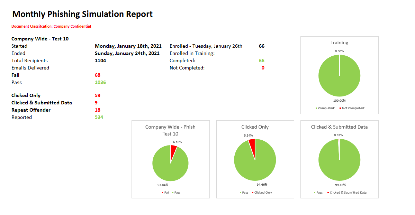This screenshot has width=415, height=215.
Task: Click the Training pie chart
Action: [x=339, y=75]
